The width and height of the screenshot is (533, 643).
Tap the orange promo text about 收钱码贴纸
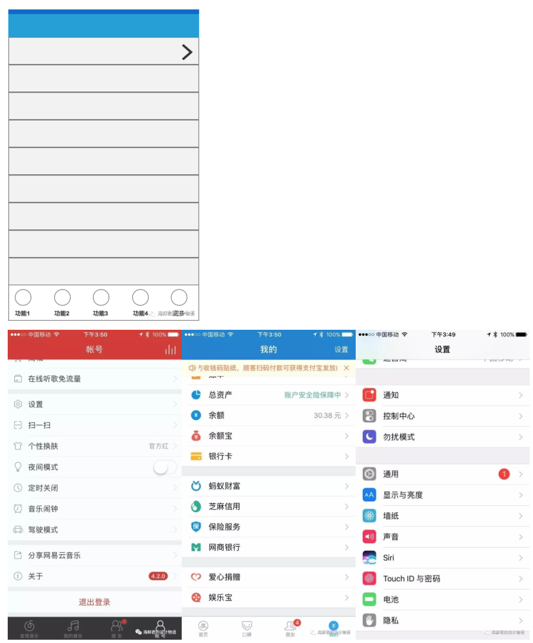(268, 368)
